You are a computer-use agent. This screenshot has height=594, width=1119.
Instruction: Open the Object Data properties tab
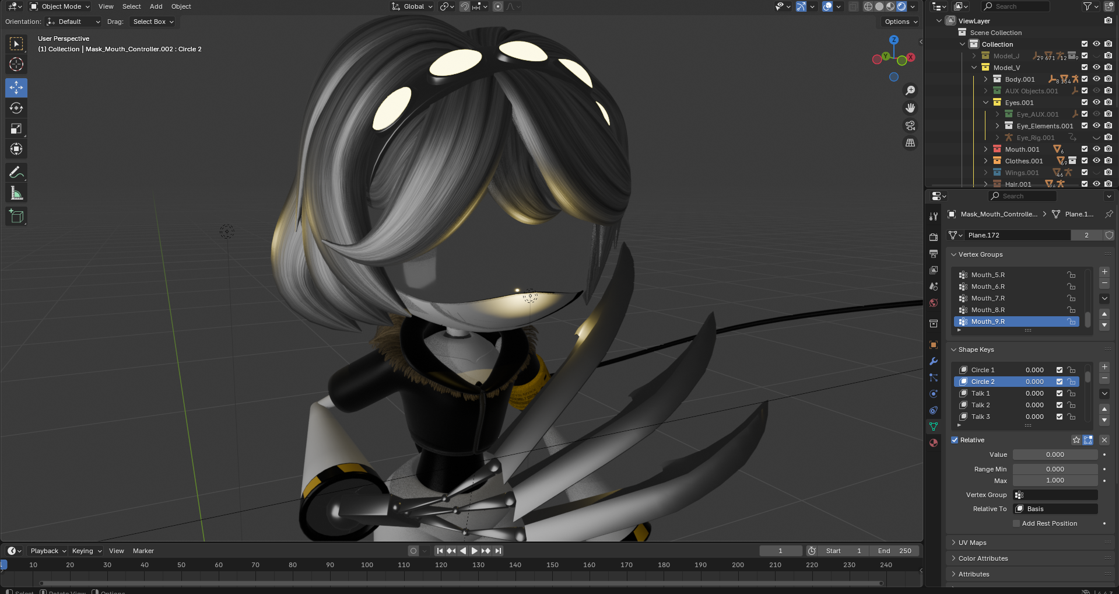click(x=934, y=427)
